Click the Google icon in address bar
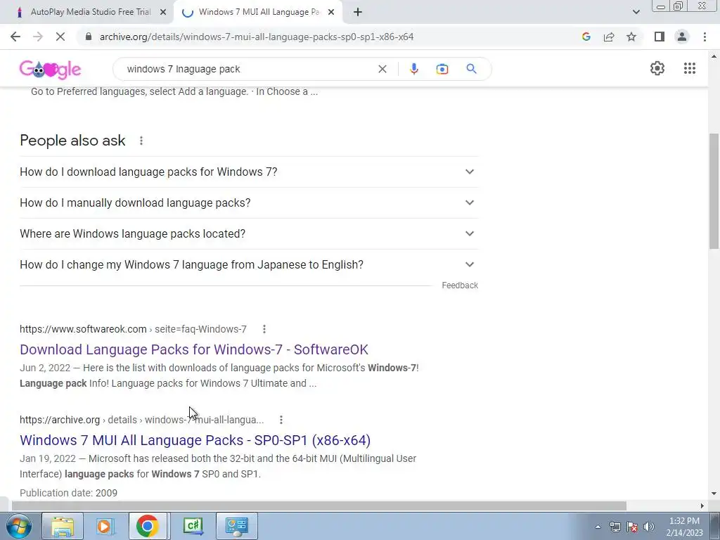720x540 pixels. (x=586, y=37)
